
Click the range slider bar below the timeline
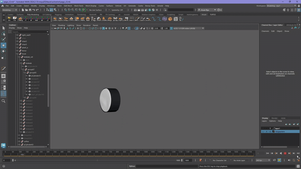coord(97,160)
